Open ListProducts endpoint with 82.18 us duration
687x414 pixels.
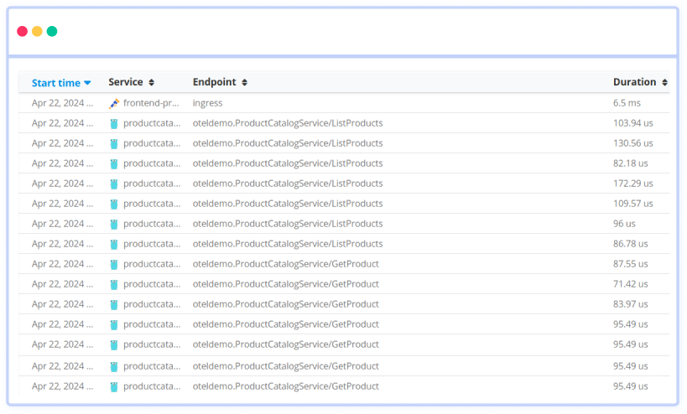tap(287, 163)
